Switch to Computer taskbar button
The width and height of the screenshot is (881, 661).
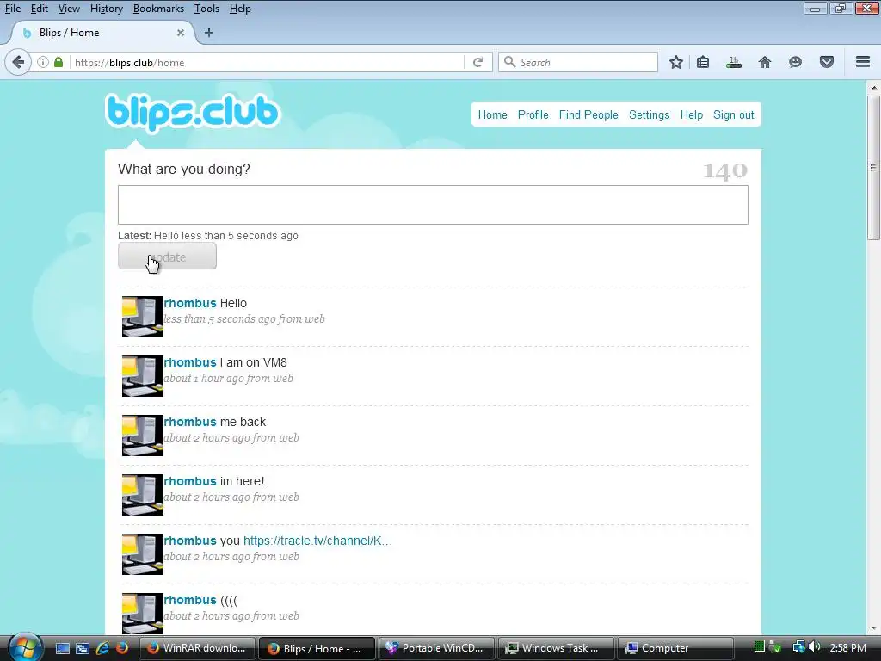(x=676, y=648)
